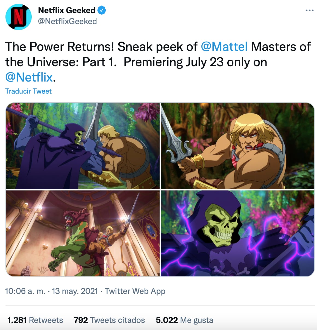Click the red Netflix N logo
Image resolution: width=317 pixels, height=330 pixels.
point(18,17)
